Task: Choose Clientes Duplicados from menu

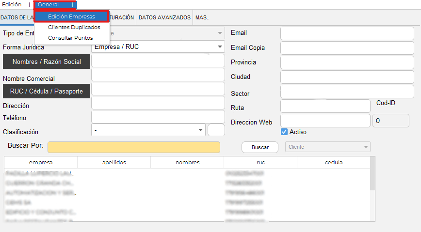Action: (x=74, y=27)
